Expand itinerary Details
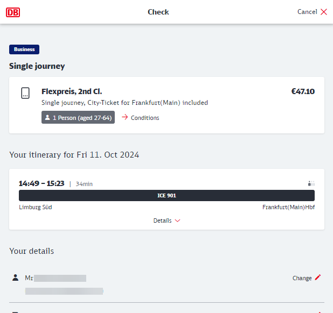 point(166,220)
